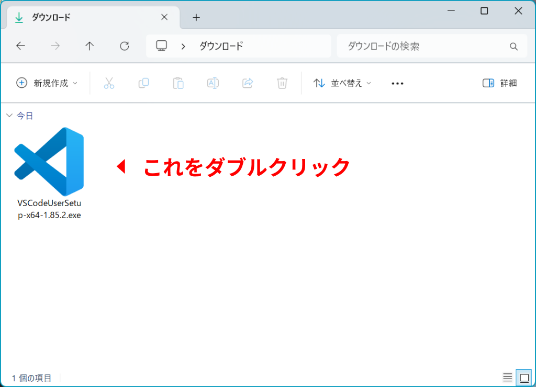536x387 pixels.
Task: Switch to details list view
Action: tap(507, 377)
